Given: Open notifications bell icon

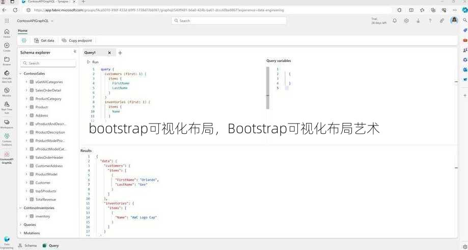Looking at the screenshot, I should 395,20.
